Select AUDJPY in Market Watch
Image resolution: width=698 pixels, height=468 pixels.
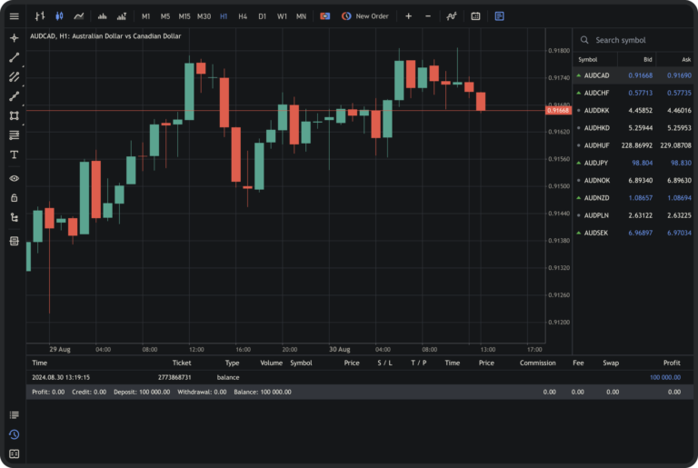click(x=633, y=163)
